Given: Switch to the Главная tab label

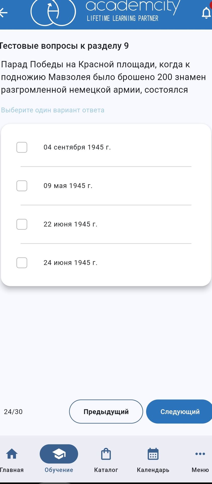Looking at the screenshot, I should click(x=12, y=470).
